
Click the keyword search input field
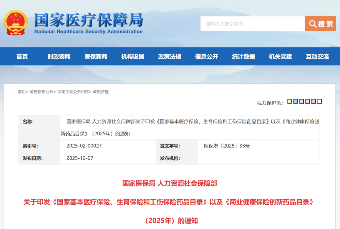252,23
